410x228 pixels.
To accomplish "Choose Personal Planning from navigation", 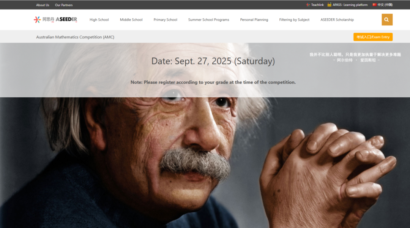I will tap(254, 20).
